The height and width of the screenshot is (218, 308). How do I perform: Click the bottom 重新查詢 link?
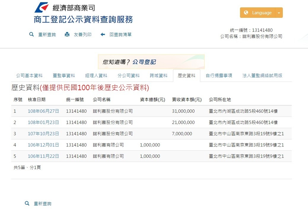point(43,204)
